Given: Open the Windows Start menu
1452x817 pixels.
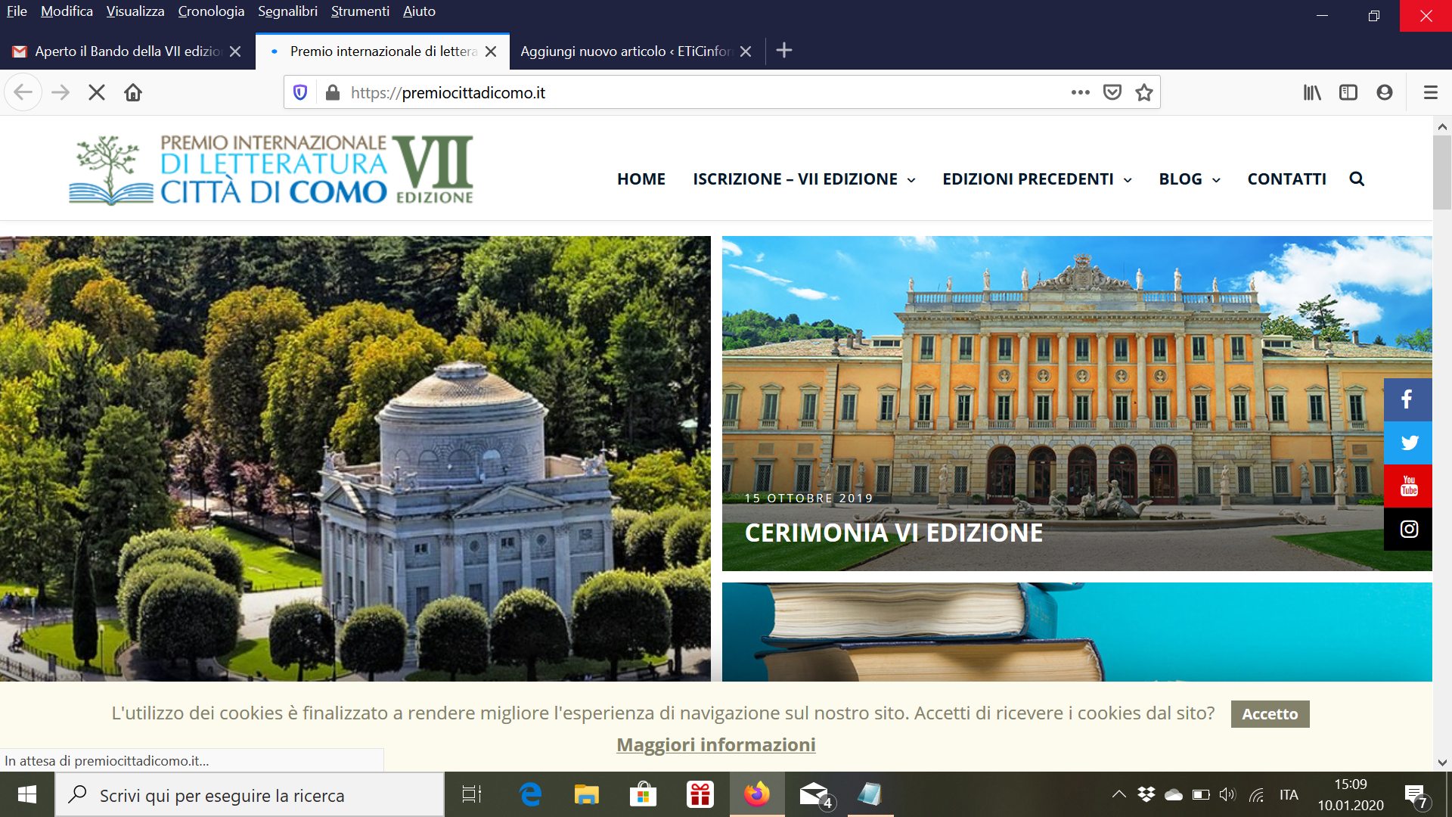Looking at the screenshot, I should point(27,794).
